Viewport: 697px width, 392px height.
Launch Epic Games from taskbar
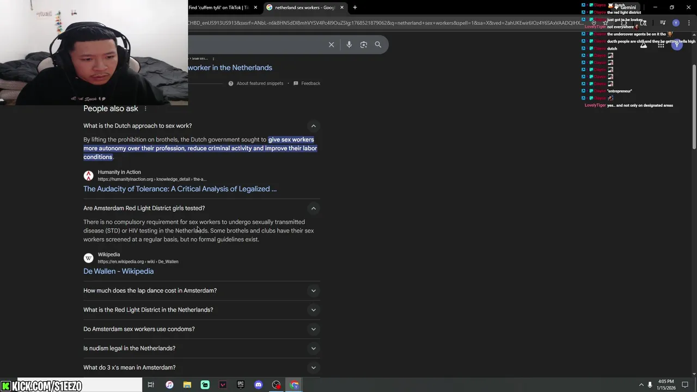pos(241,385)
